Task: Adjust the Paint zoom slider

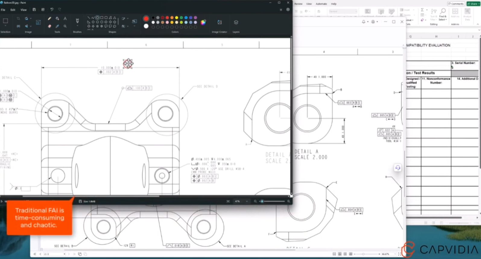Action: [x=262, y=201]
